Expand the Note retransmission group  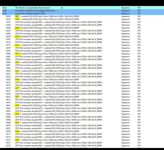[x=1, y=8]
